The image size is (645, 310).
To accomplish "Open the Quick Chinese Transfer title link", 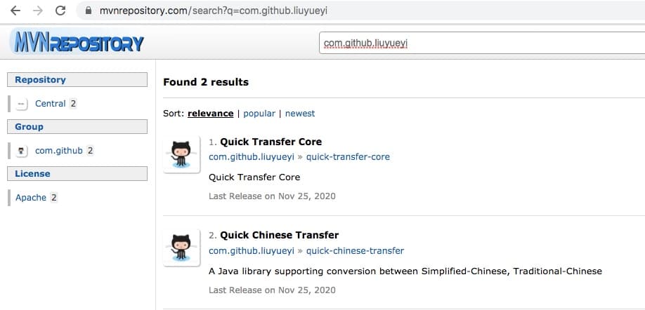I will coord(280,235).
